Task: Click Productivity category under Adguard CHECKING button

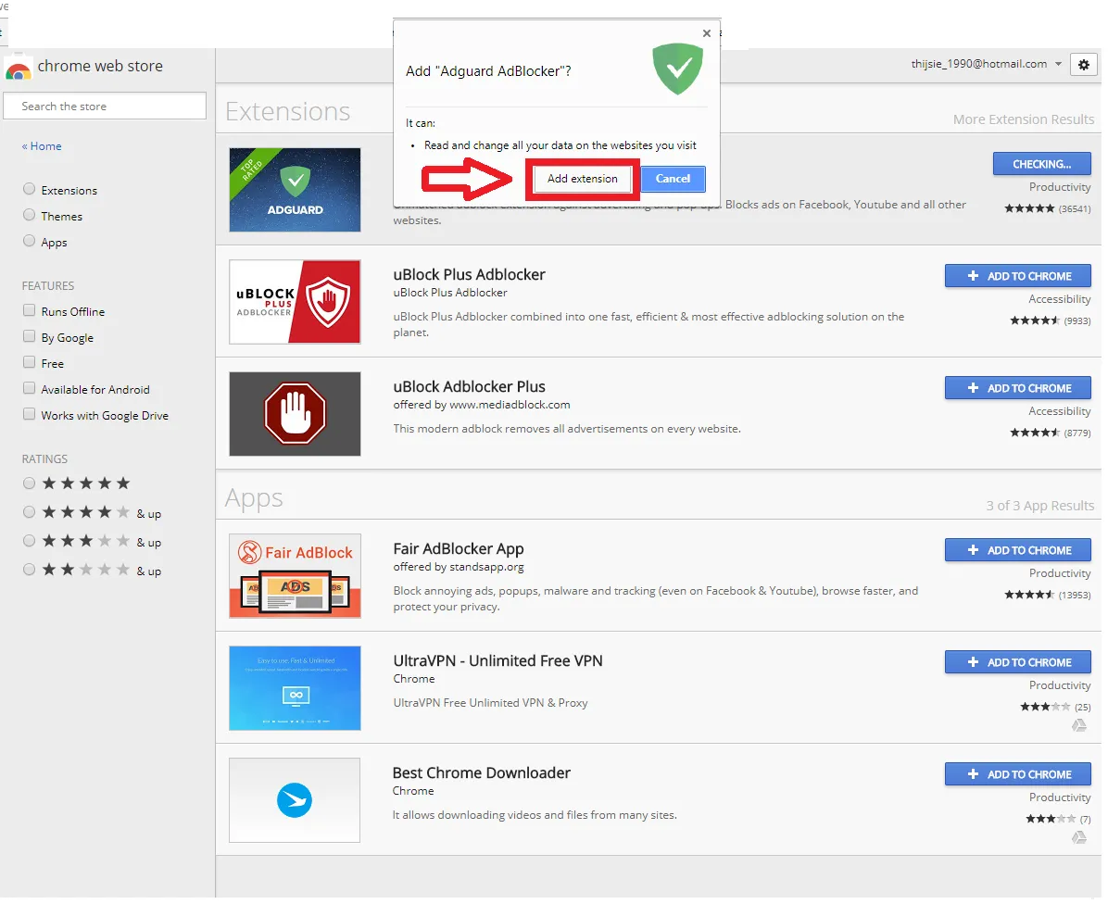Action: 1060,187
